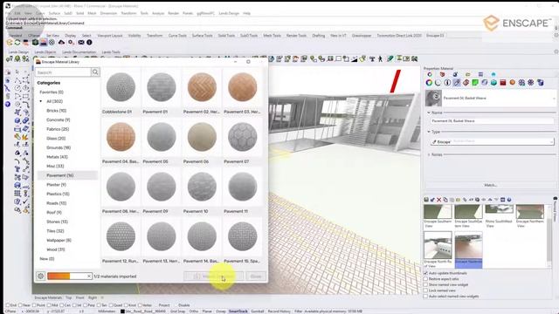Click the help icon in Named Views toolbar
The image size is (559, 314).
(509, 200)
